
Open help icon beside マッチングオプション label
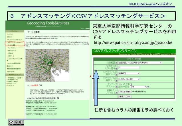[x=116, y=87]
